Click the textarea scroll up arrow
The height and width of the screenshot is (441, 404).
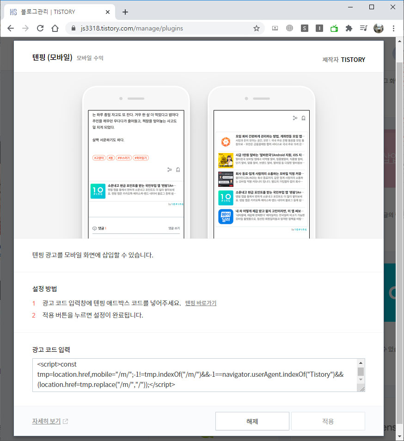coord(361,362)
